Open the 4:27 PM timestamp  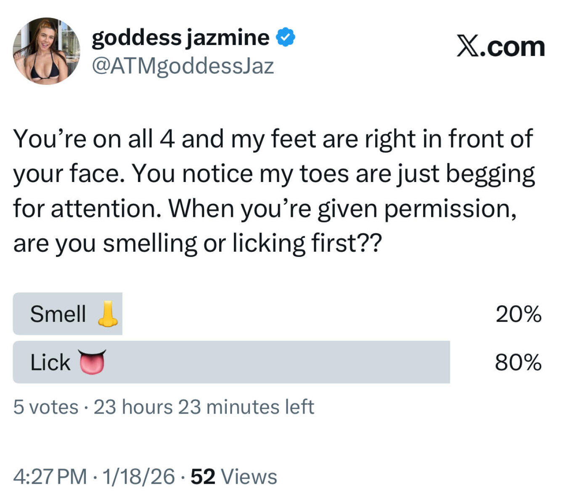[50, 477]
